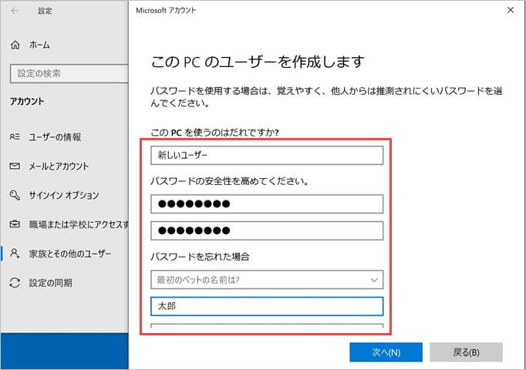
Task: Click the envelope icon beside メールとアカウント
Action: point(15,166)
